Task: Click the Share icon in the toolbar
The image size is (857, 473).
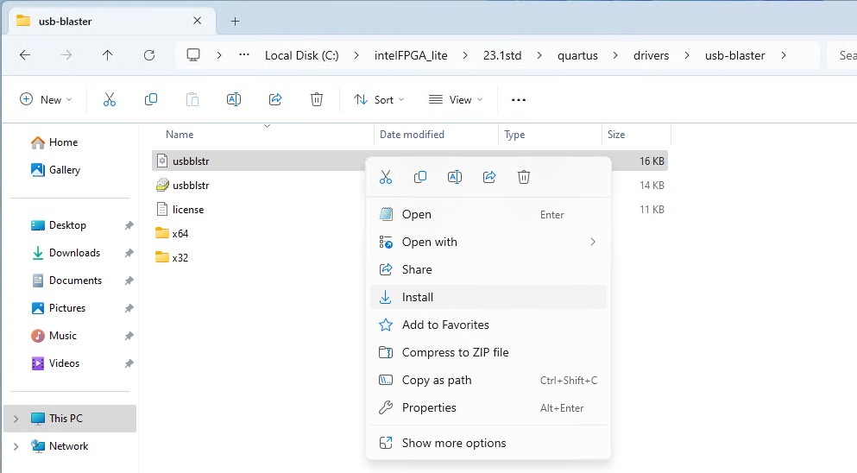Action: (275, 99)
